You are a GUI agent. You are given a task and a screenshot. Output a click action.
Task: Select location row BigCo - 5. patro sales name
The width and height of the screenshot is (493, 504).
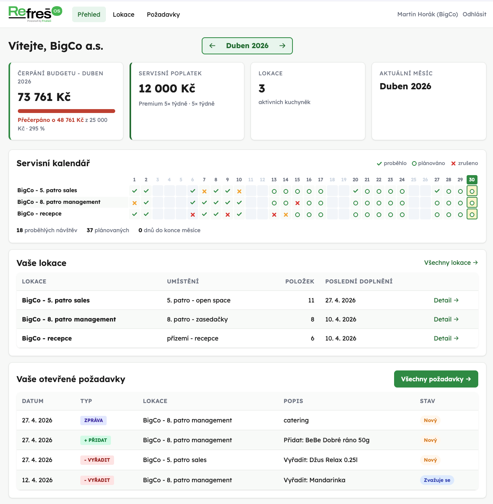(56, 300)
